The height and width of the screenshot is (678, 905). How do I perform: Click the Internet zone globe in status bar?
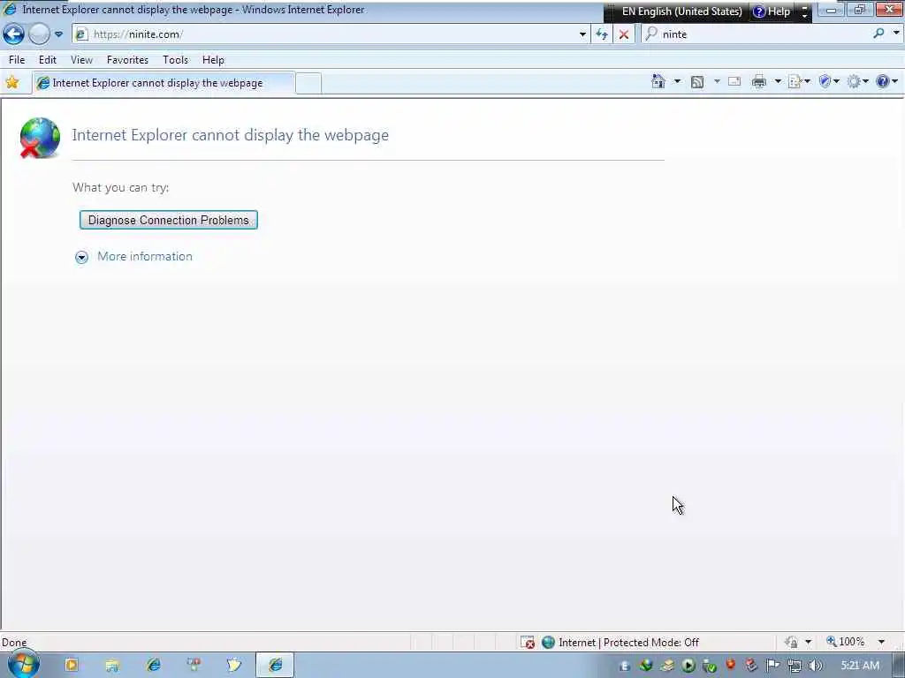tap(548, 643)
